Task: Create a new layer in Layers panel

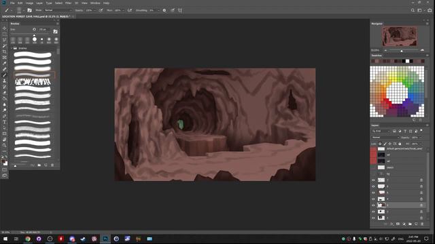Action: 416,224
